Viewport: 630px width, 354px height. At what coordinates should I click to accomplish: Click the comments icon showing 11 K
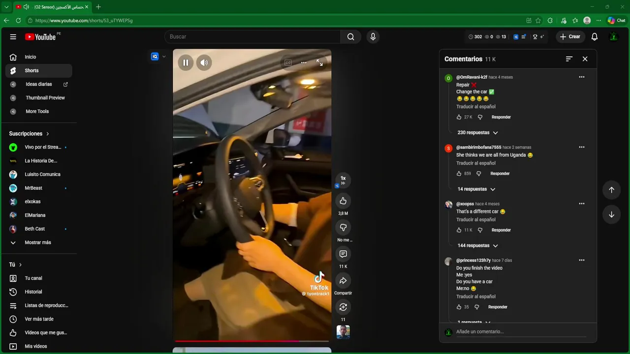point(343,254)
